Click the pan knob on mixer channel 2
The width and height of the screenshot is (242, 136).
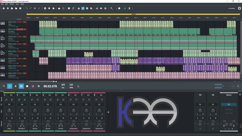pyautogui.click(x=22, y=110)
